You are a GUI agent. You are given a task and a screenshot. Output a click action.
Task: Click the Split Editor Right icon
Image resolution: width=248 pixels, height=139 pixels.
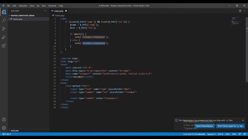click(x=240, y=11)
